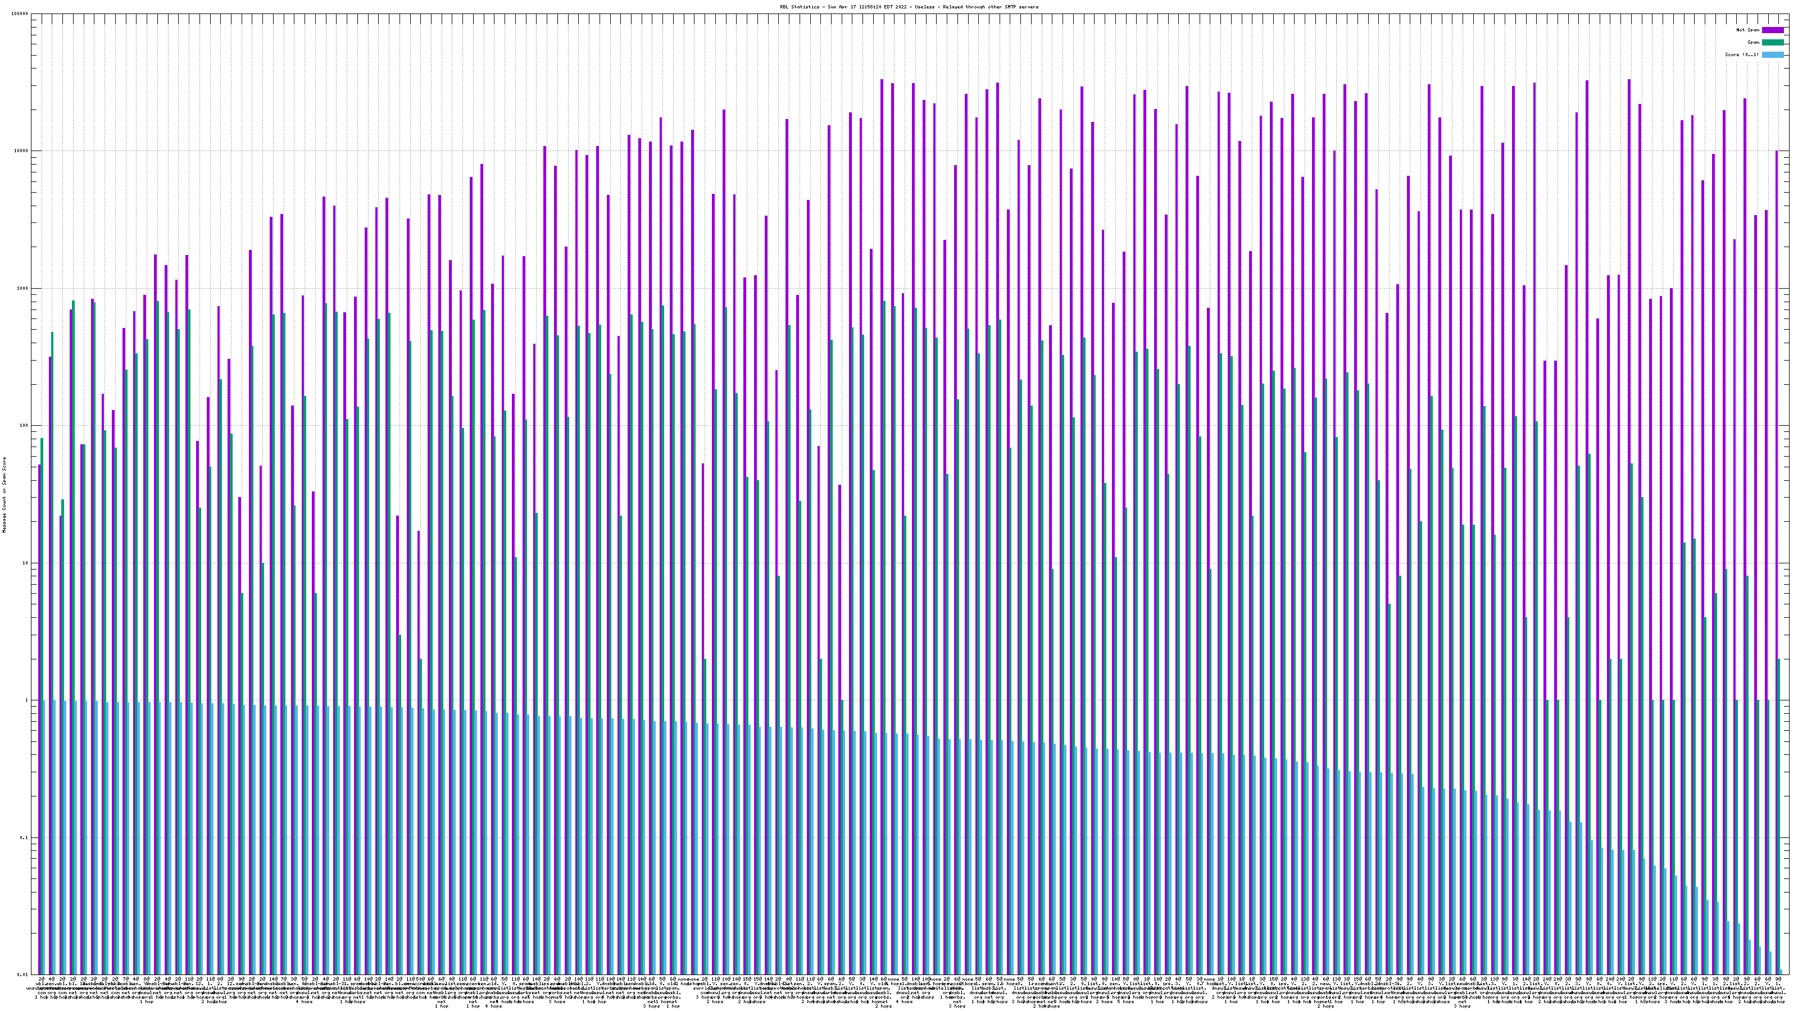Image resolution: width=1798 pixels, height=1011 pixels.
Task: Select the "Score (0..1)" legend label
Action: click(1741, 54)
